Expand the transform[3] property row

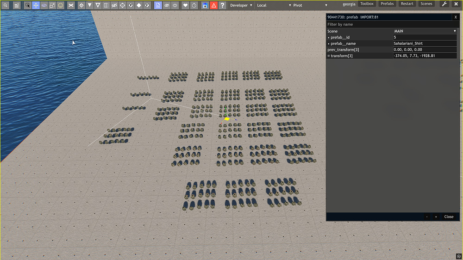click(328, 56)
